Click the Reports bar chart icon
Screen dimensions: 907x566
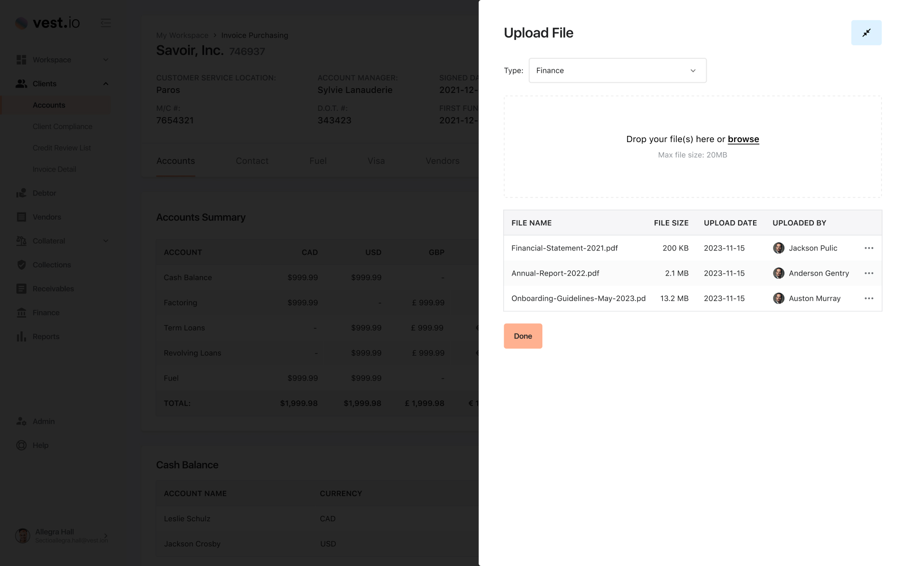(x=21, y=337)
